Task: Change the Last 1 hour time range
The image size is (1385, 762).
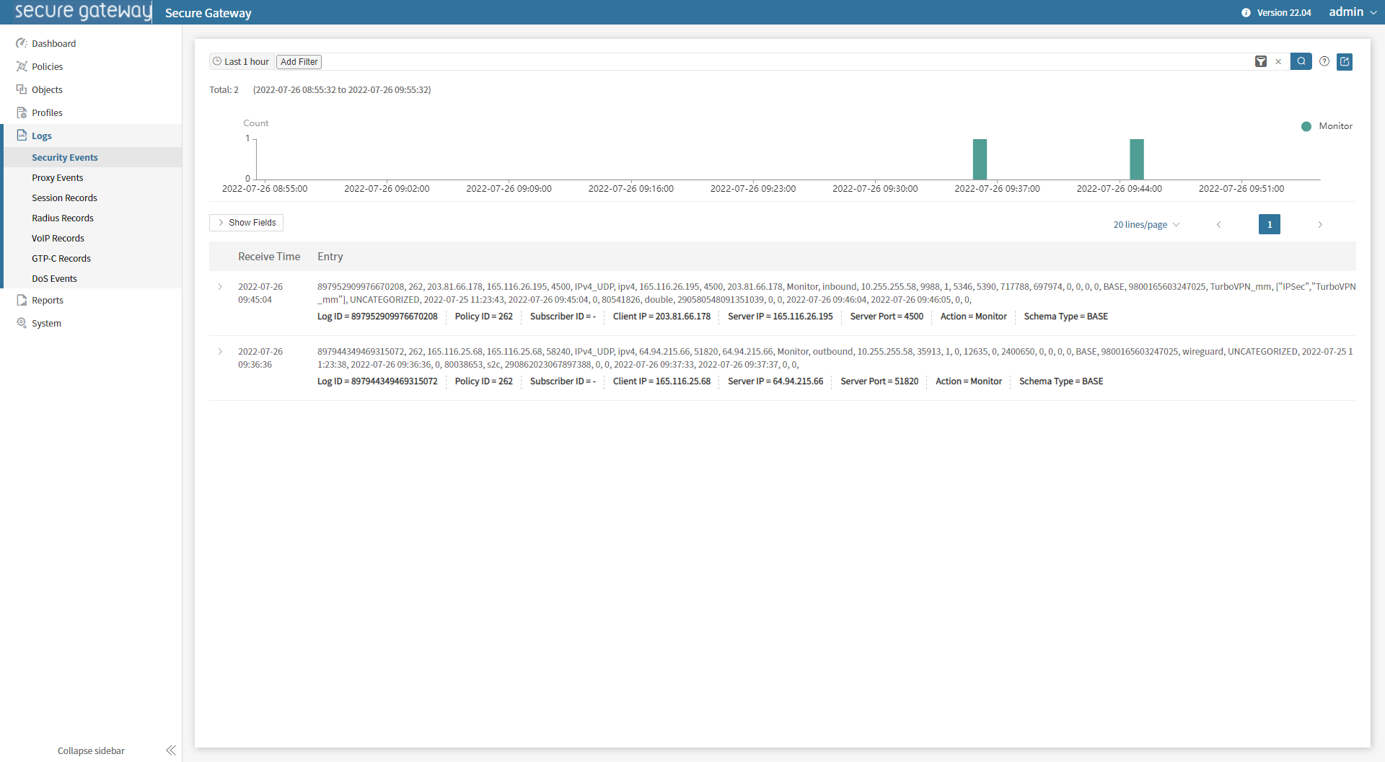Action: pos(241,62)
